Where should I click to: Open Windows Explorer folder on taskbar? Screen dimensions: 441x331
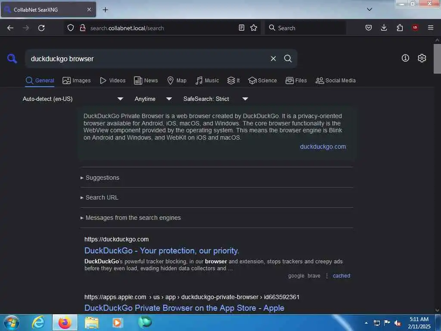pos(92,322)
